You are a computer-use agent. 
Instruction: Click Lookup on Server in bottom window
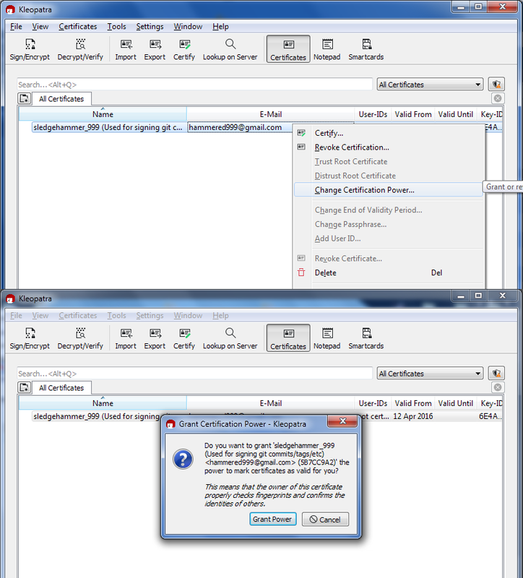[230, 338]
